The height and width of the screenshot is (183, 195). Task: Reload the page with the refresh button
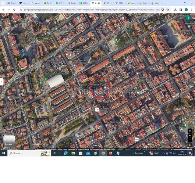tap(14, 10)
